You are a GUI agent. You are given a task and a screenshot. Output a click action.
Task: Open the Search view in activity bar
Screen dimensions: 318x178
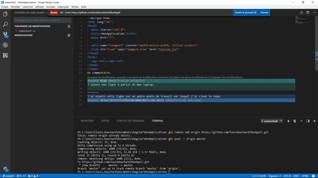click(x=5, y=24)
